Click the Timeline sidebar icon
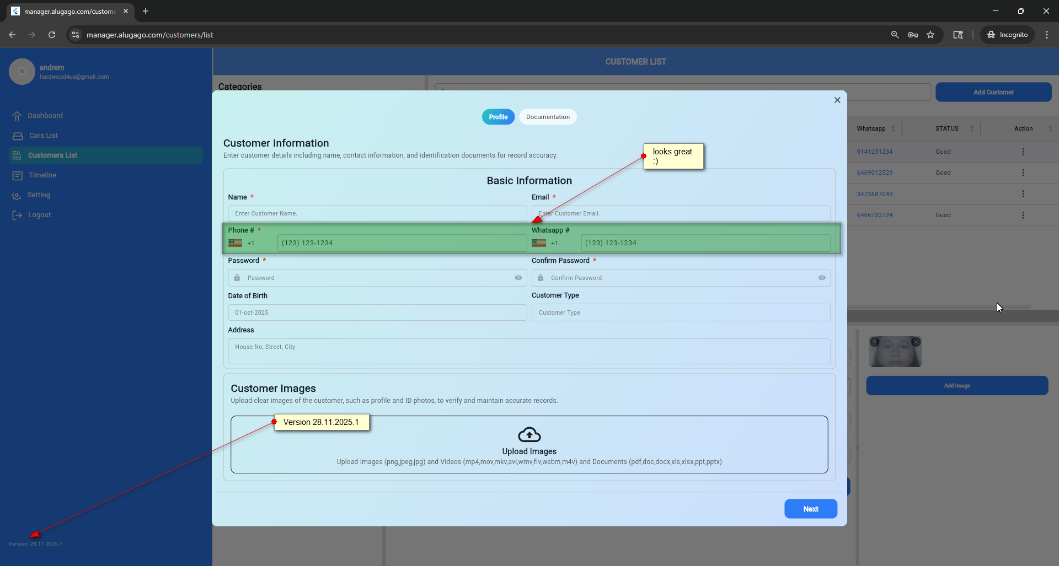Image resolution: width=1059 pixels, height=566 pixels. point(18,175)
